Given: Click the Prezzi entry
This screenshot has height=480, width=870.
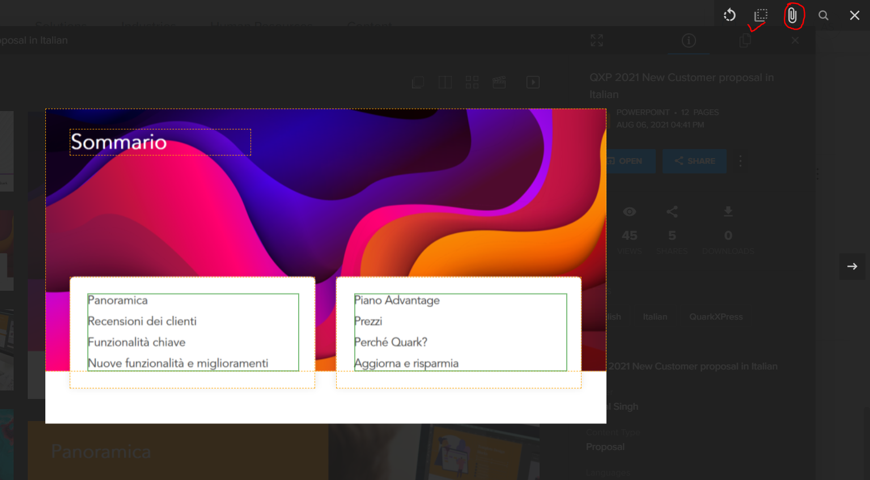Looking at the screenshot, I should [x=368, y=321].
